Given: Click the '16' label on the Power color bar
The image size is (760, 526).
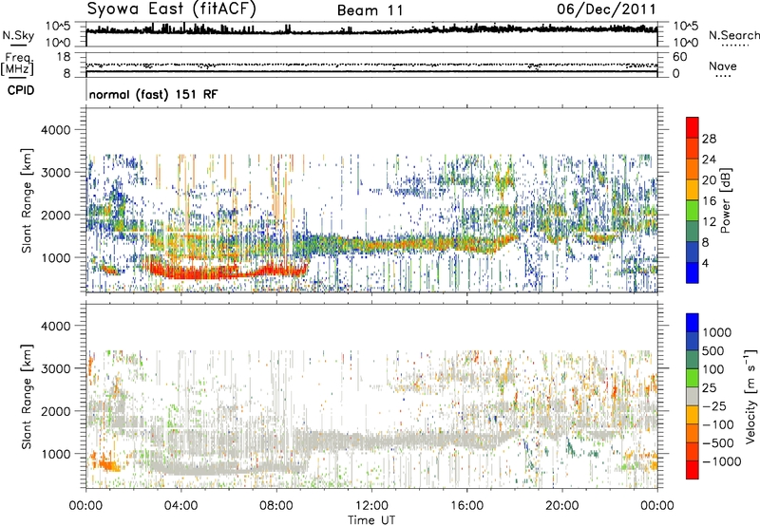Looking at the screenshot, I should click(709, 201).
